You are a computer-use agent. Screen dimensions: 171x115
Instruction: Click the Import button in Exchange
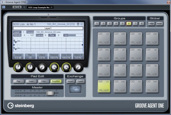coord(70,81)
